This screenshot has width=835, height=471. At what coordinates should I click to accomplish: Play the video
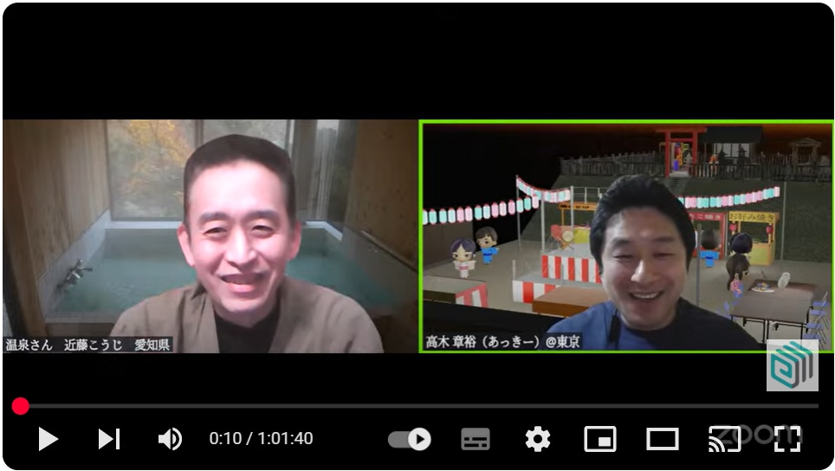(48, 439)
